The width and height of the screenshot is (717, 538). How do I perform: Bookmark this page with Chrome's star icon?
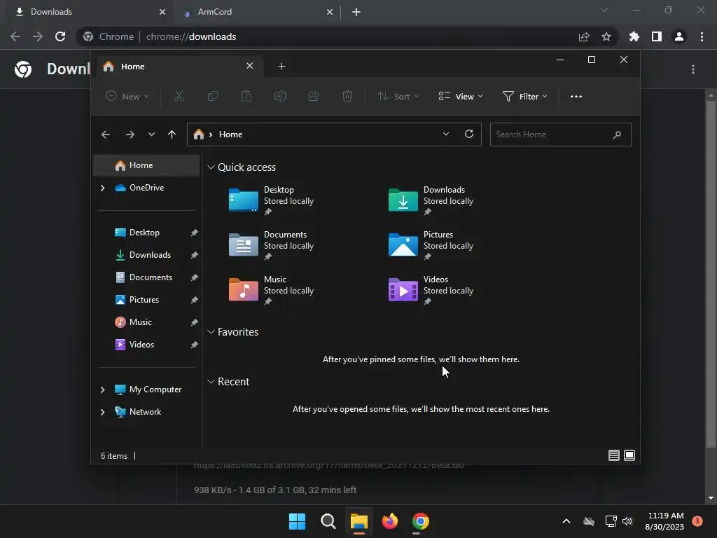tap(606, 36)
